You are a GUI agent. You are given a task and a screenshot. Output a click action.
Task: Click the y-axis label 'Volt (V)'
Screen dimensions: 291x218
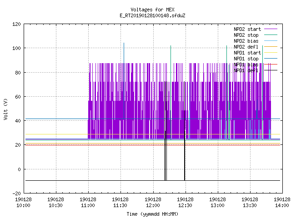pos(5,109)
